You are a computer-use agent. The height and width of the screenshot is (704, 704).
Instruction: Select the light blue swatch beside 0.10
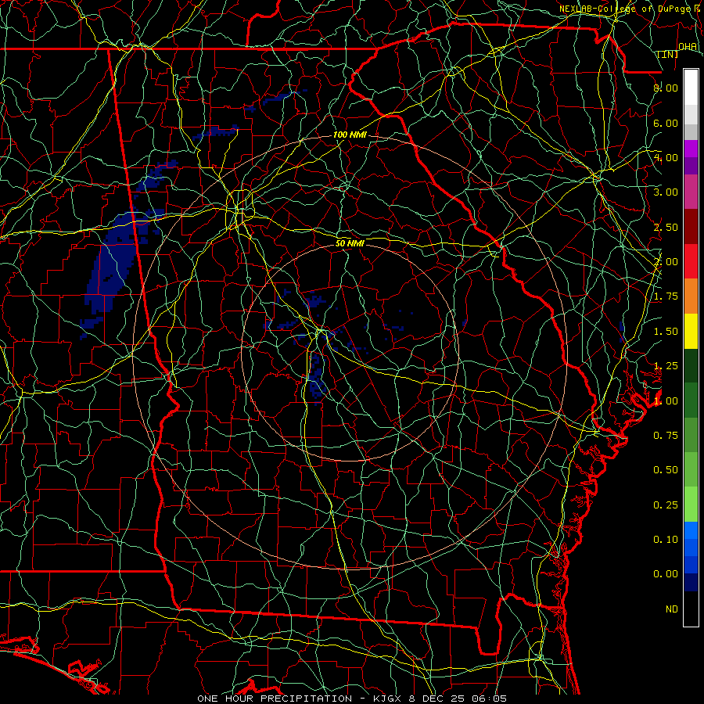click(x=691, y=530)
